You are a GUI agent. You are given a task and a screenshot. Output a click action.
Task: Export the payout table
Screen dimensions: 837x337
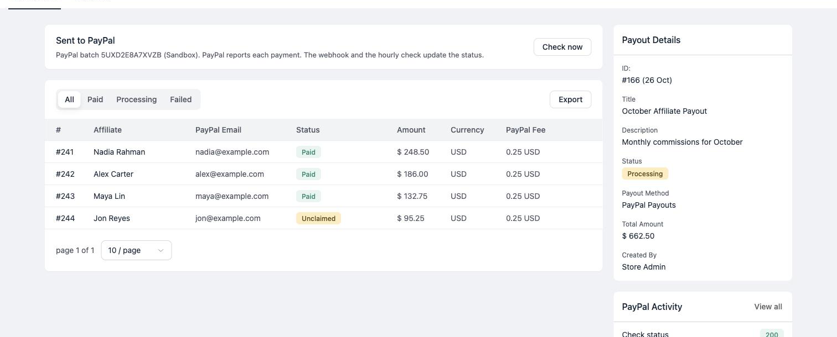[x=570, y=99]
